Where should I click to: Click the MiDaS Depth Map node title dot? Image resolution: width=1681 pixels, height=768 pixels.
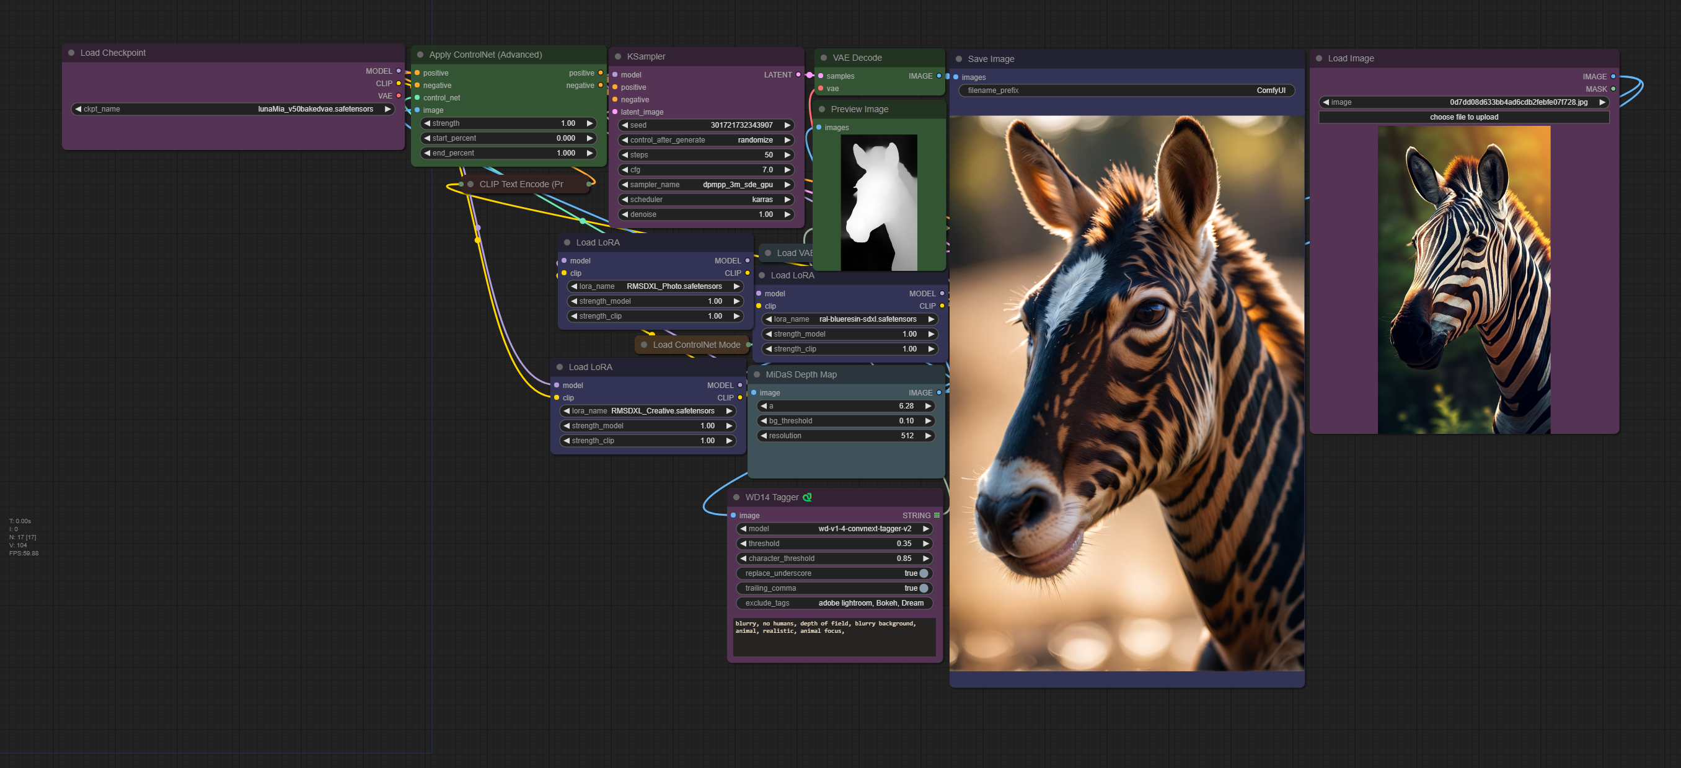coord(757,374)
